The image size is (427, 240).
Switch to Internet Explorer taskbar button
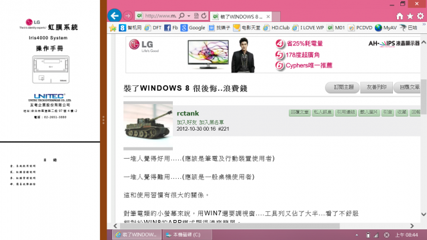tap(136, 235)
